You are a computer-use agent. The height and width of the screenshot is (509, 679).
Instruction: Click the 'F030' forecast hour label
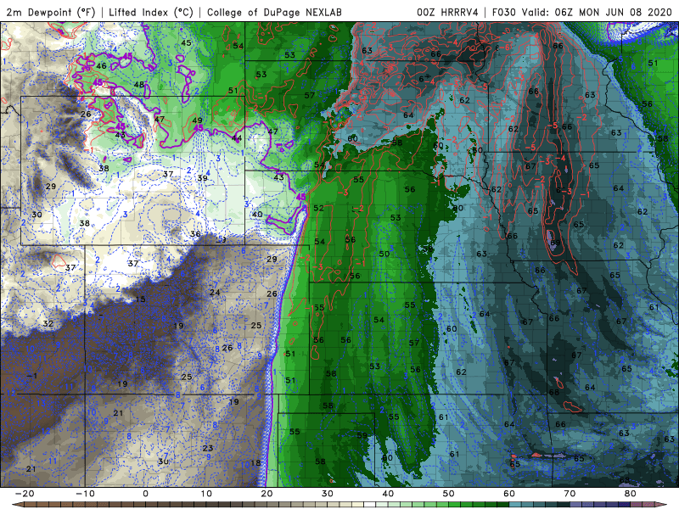tap(503, 12)
